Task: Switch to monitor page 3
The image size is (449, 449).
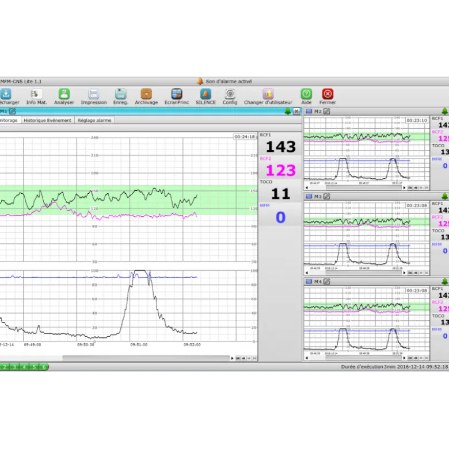Action: click(14, 367)
